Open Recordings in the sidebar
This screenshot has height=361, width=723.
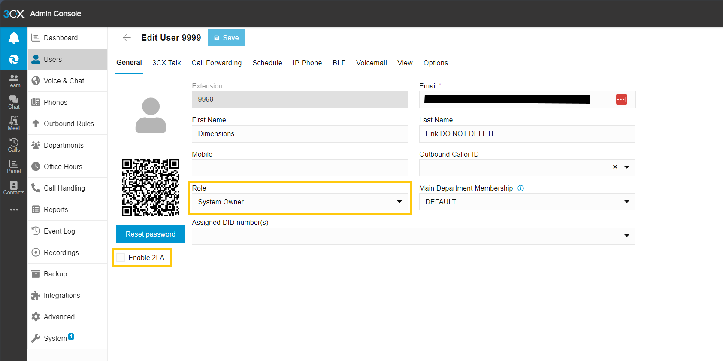click(67, 252)
